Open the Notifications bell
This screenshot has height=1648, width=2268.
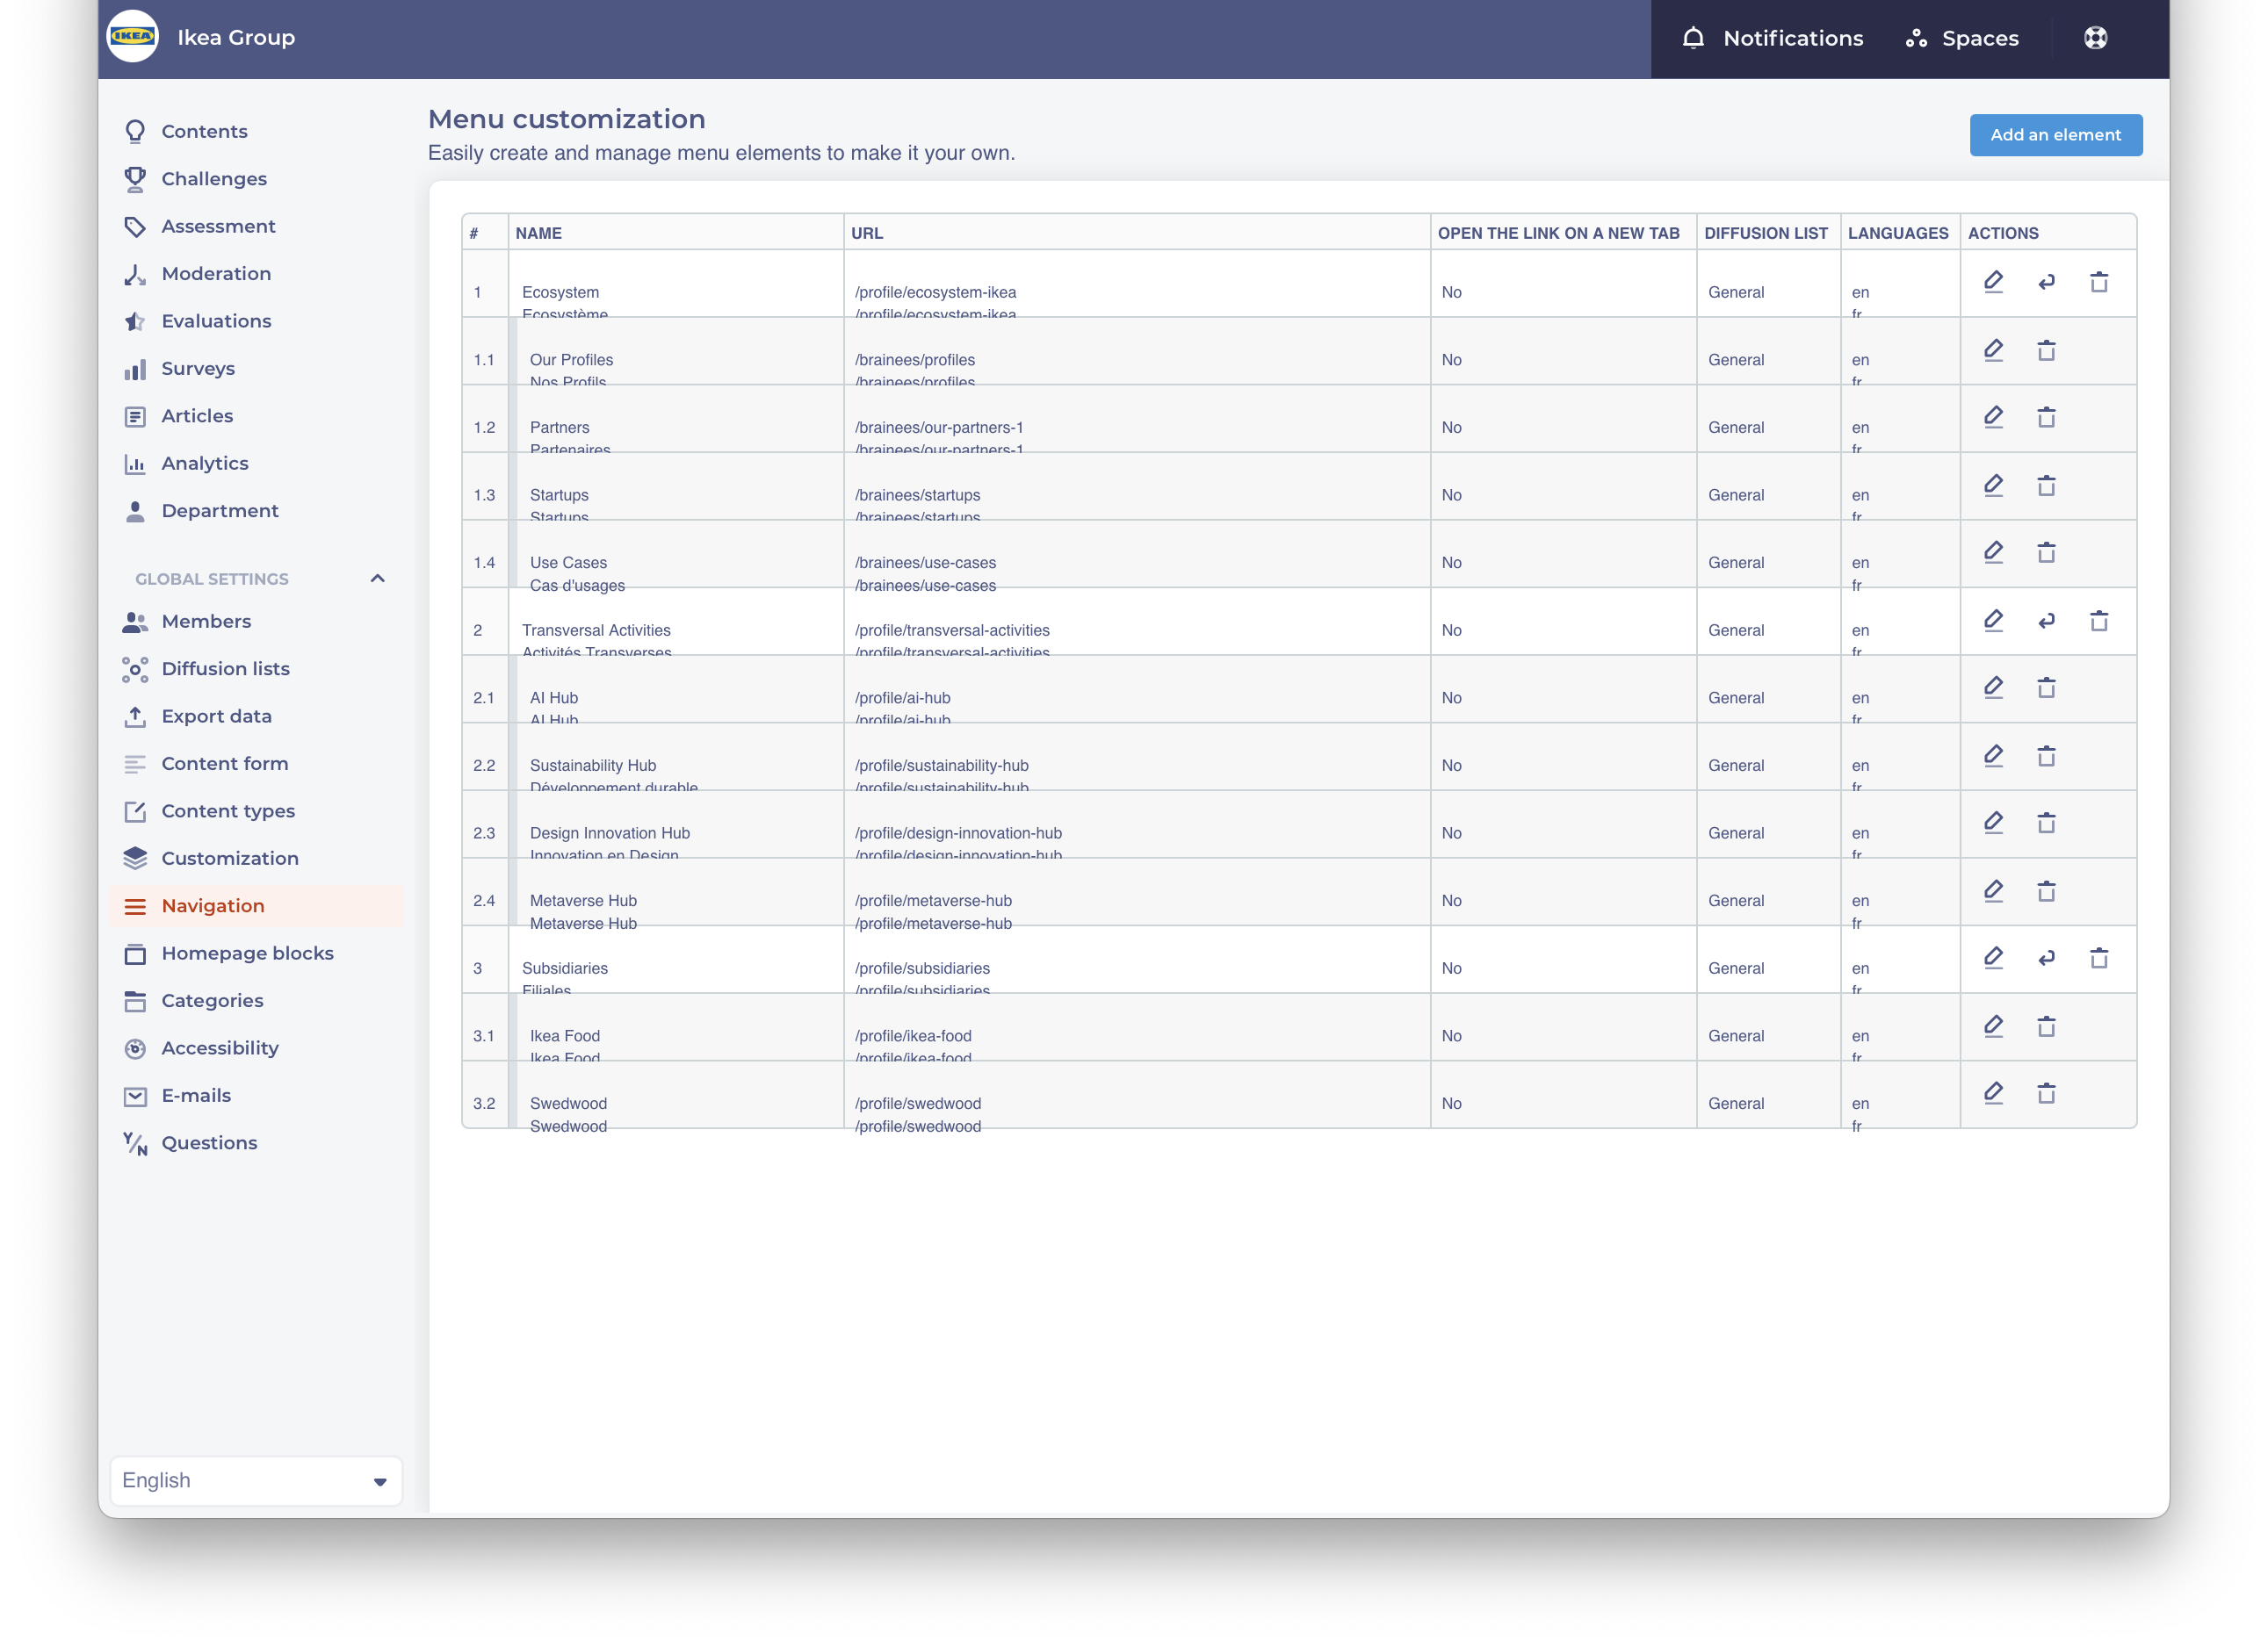click(x=1692, y=38)
